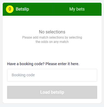This screenshot has width=104, height=107.
Task: Click the grey disabled Load betslip button
Action: 52,92
